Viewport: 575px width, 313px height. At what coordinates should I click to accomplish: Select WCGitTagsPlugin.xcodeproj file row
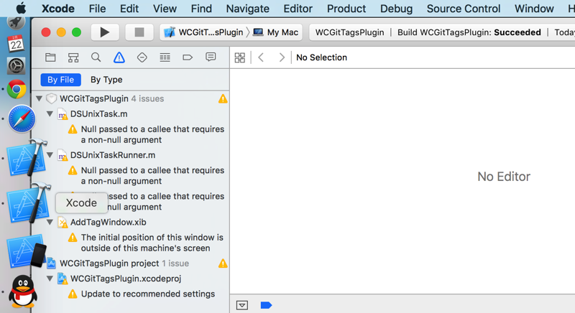click(x=130, y=279)
